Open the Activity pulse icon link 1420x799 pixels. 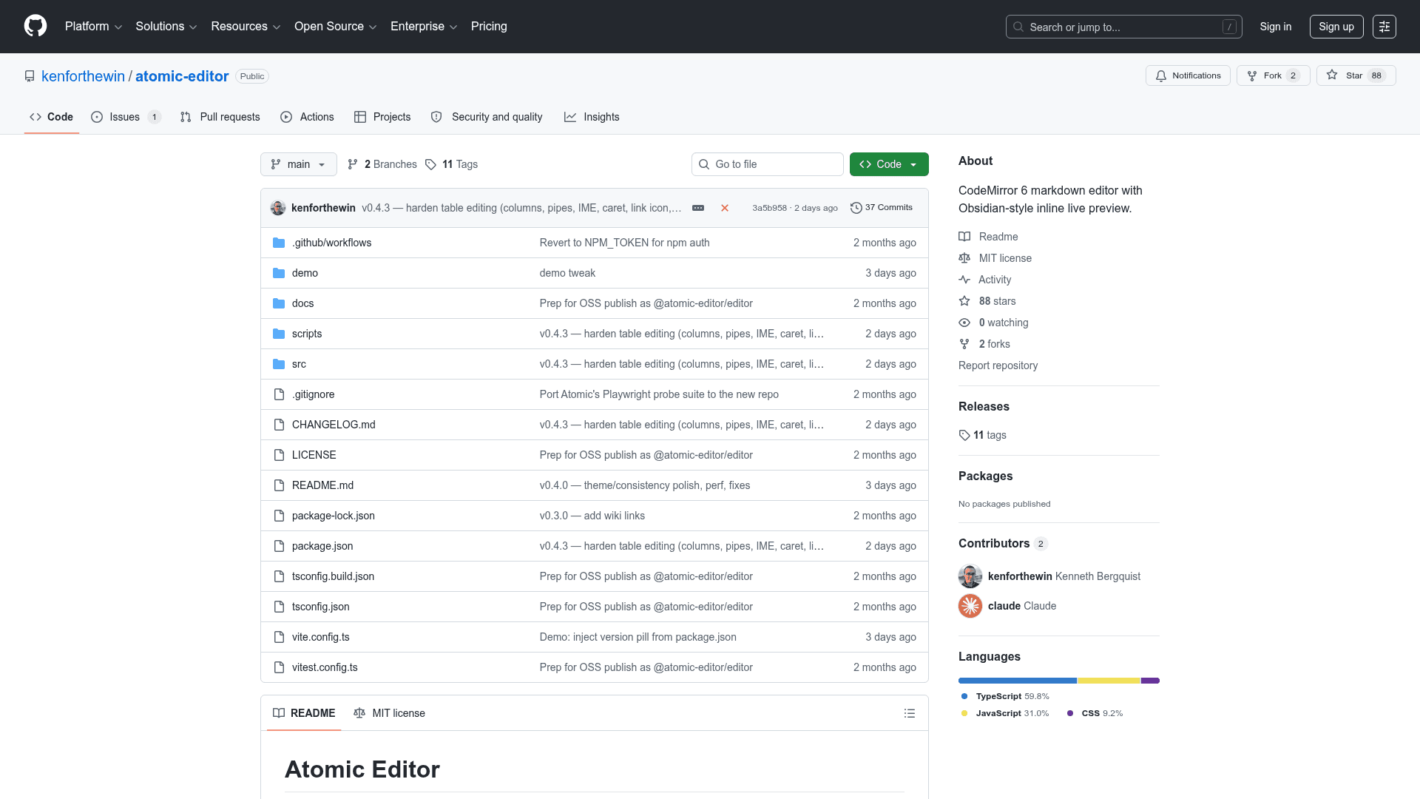984,280
